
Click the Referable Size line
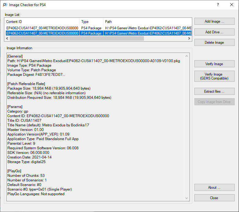tap(46, 93)
